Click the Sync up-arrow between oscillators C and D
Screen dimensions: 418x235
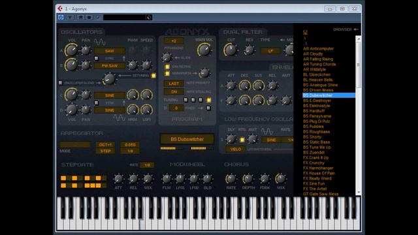coord(123,102)
